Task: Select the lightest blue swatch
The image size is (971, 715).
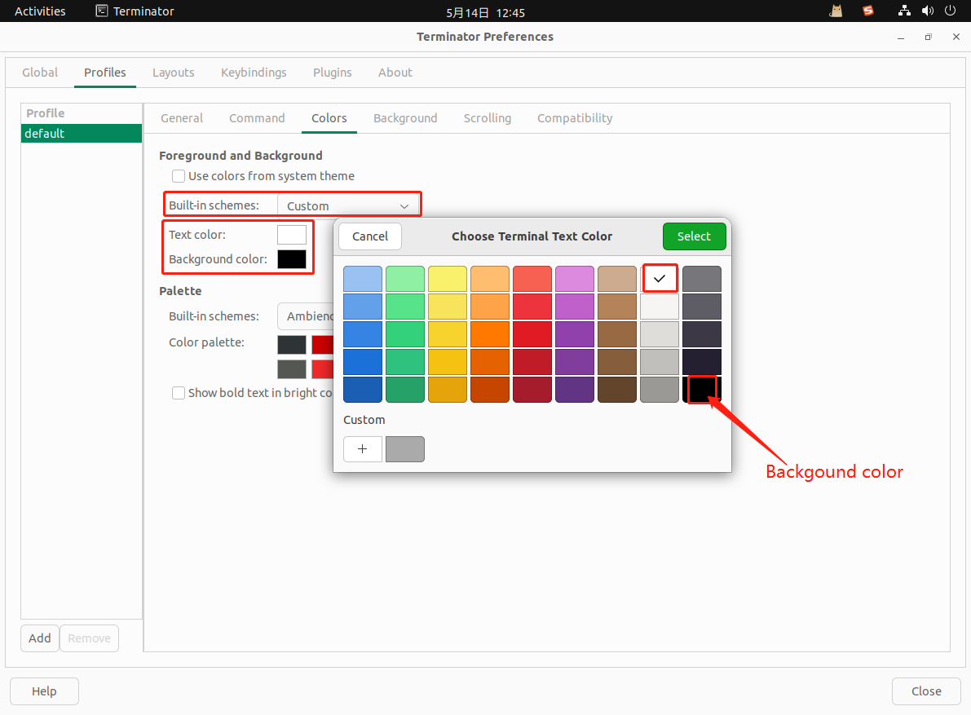Action: point(363,279)
